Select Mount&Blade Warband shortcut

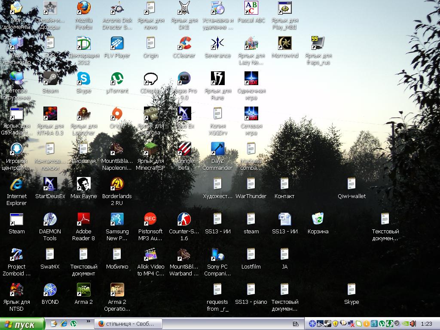point(184,262)
